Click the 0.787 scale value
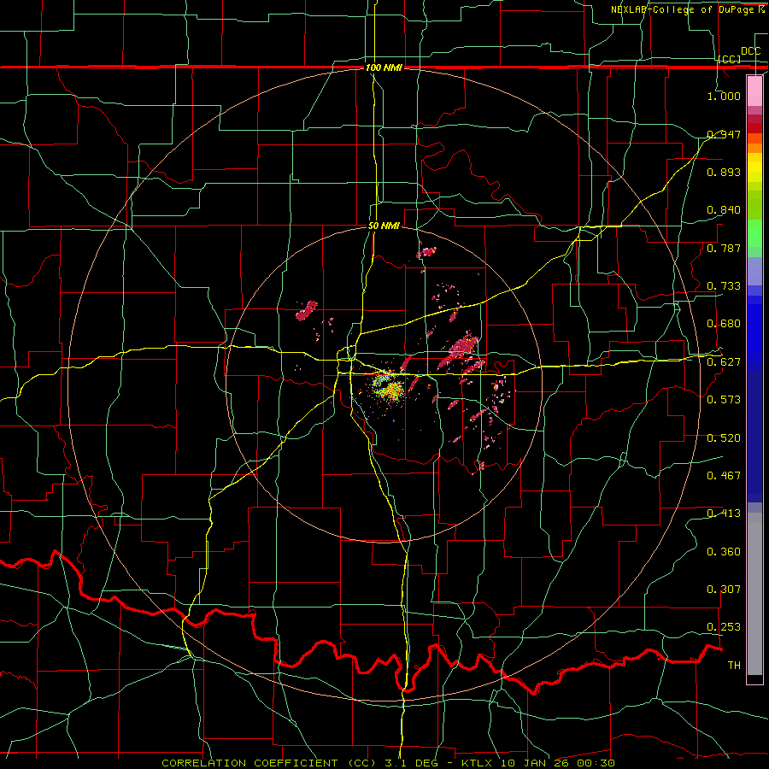The width and height of the screenshot is (769, 769). pos(724,248)
